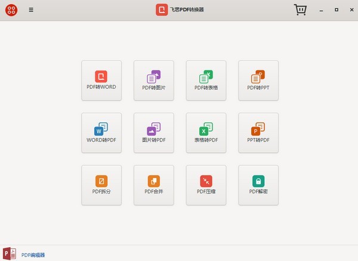The height and width of the screenshot is (261, 358).
Task: Start the PDF拆分 split tool
Action: click(101, 185)
